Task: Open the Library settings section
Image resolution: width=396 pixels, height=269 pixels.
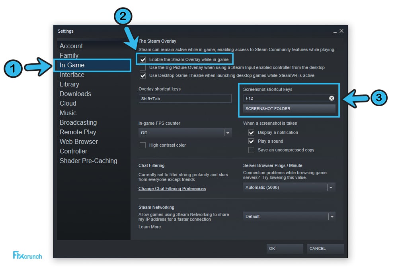Action: pos(70,84)
